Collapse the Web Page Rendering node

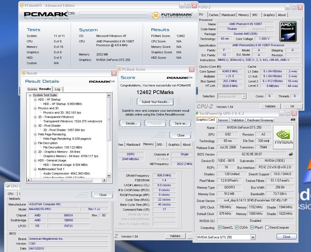35,134
